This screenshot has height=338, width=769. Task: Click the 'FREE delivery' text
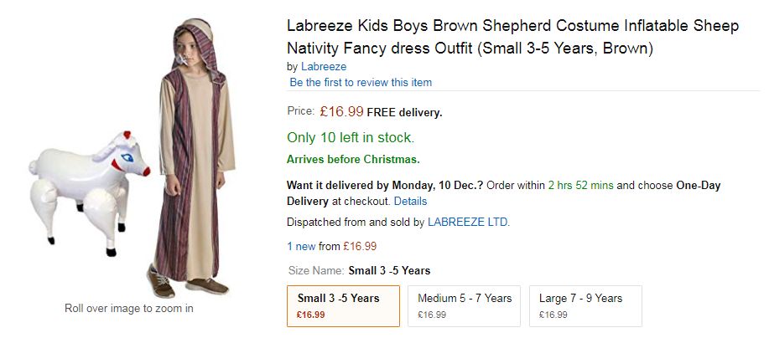coord(404,113)
